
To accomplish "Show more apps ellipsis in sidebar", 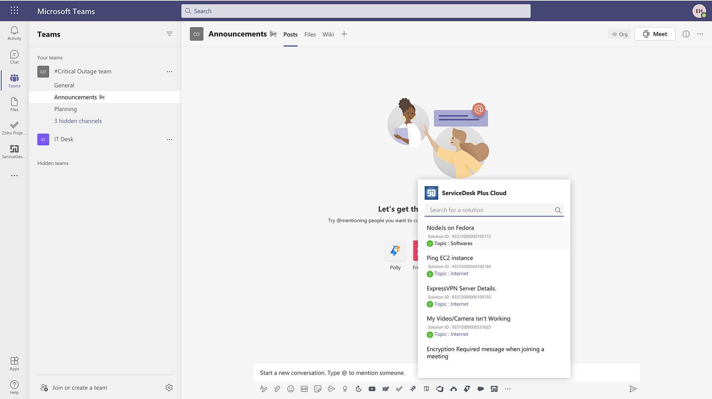I will 14,176.
